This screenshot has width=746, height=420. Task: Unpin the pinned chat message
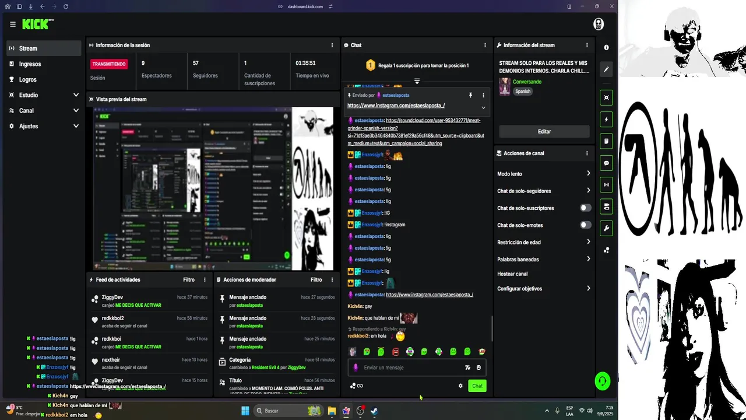[x=470, y=95]
